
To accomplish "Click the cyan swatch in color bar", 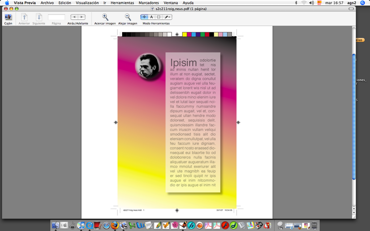I will [x=194, y=34].
